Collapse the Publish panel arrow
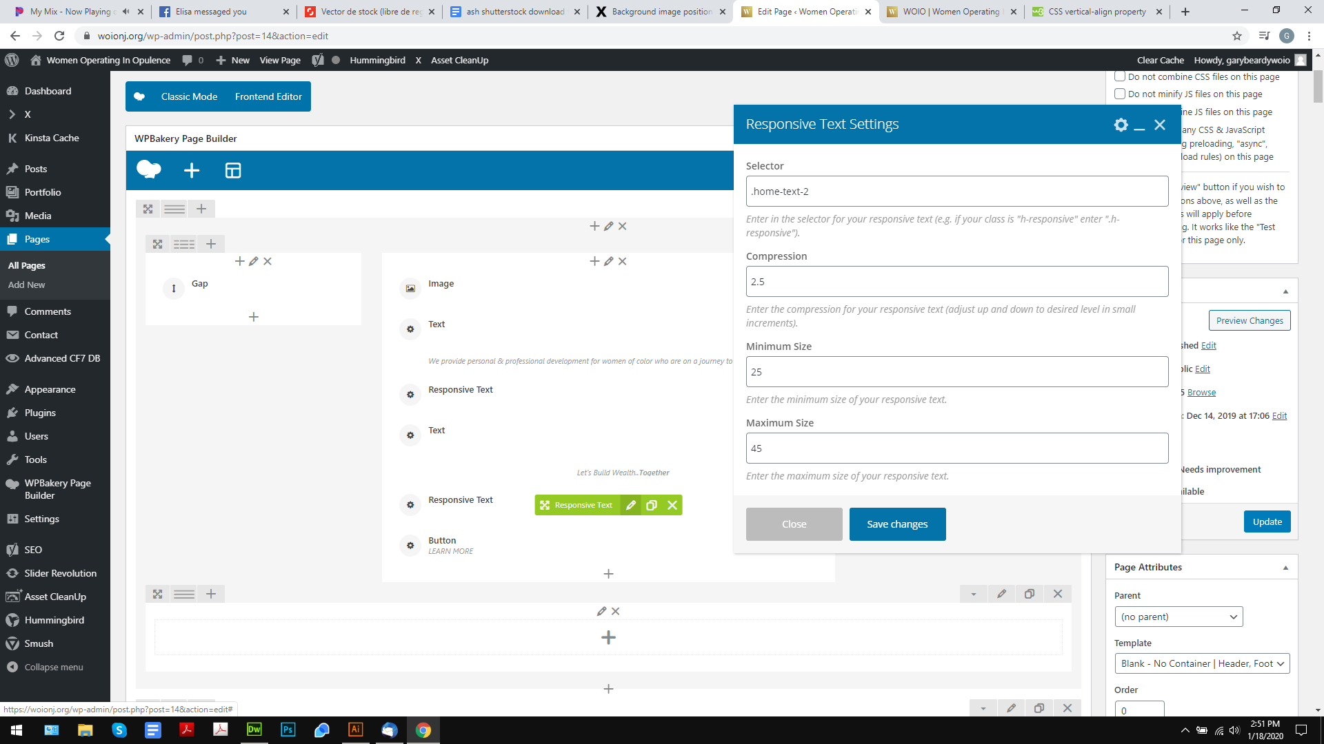 (x=1285, y=291)
